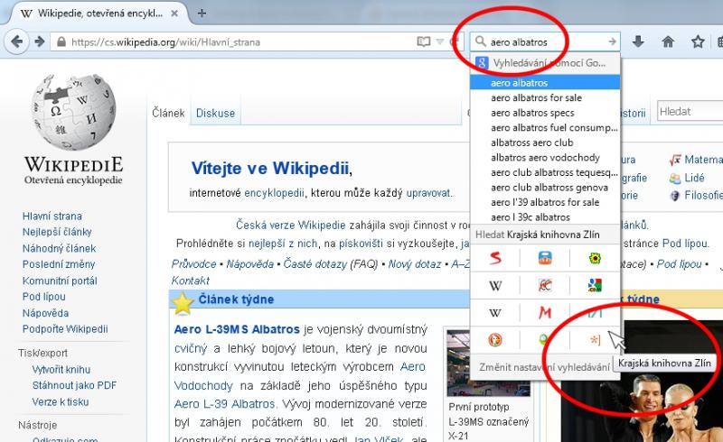Select suggestion 'aero albatros for sale'
723x442 pixels.
[x=536, y=97]
